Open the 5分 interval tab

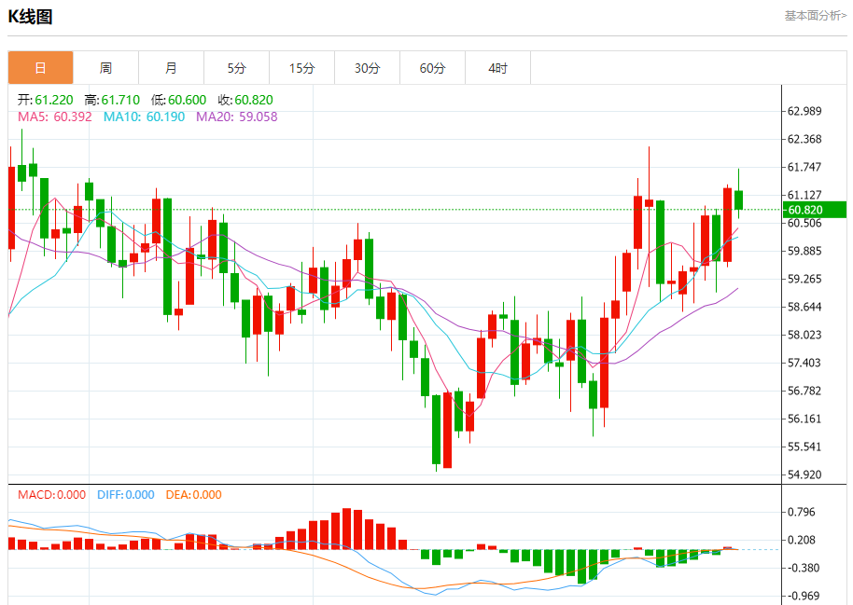236,68
